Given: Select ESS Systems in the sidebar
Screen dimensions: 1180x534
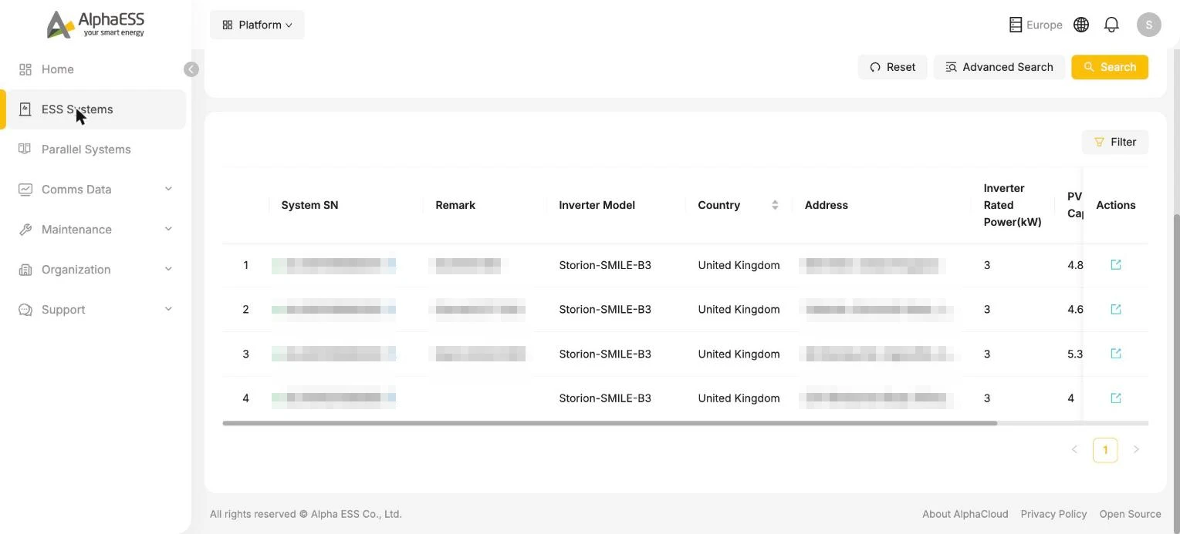Looking at the screenshot, I should tap(96, 109).
